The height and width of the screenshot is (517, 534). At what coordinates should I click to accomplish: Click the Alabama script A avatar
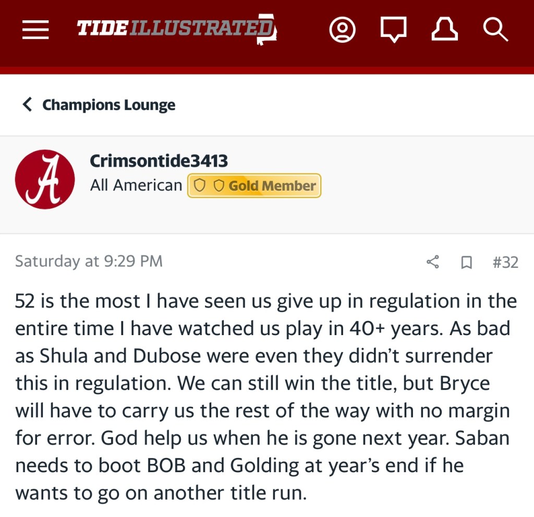(x=45, y=179)
